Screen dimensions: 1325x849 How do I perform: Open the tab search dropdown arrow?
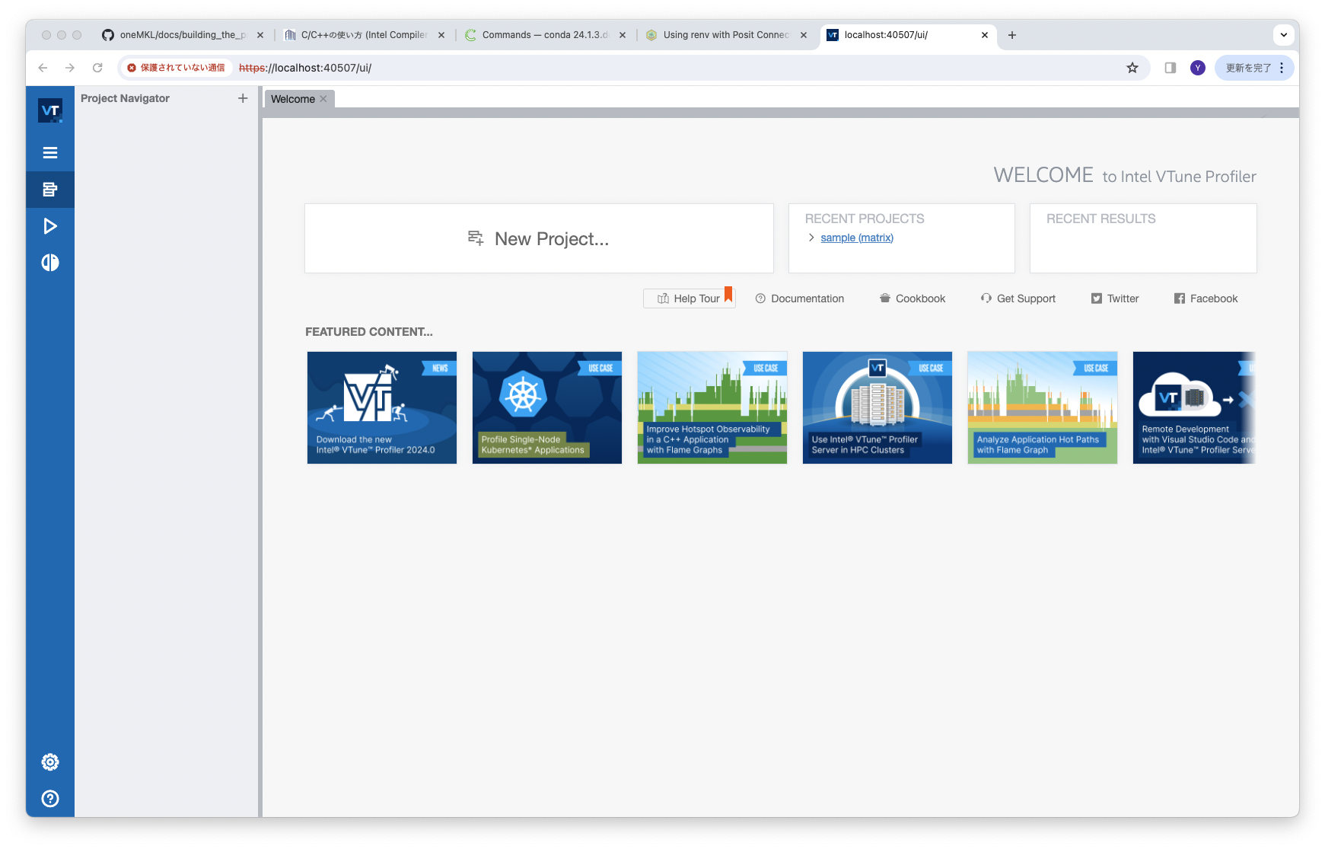click(x=1284, y=35)
